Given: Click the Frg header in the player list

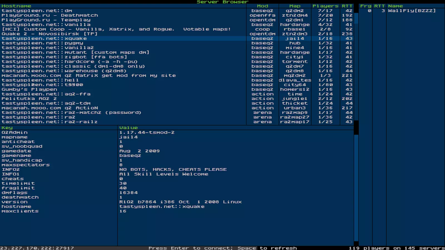Looking at the screenshot, I should point(365,6).
